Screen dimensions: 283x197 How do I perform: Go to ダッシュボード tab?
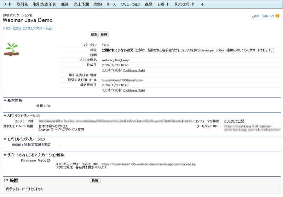tap(184, 4)
